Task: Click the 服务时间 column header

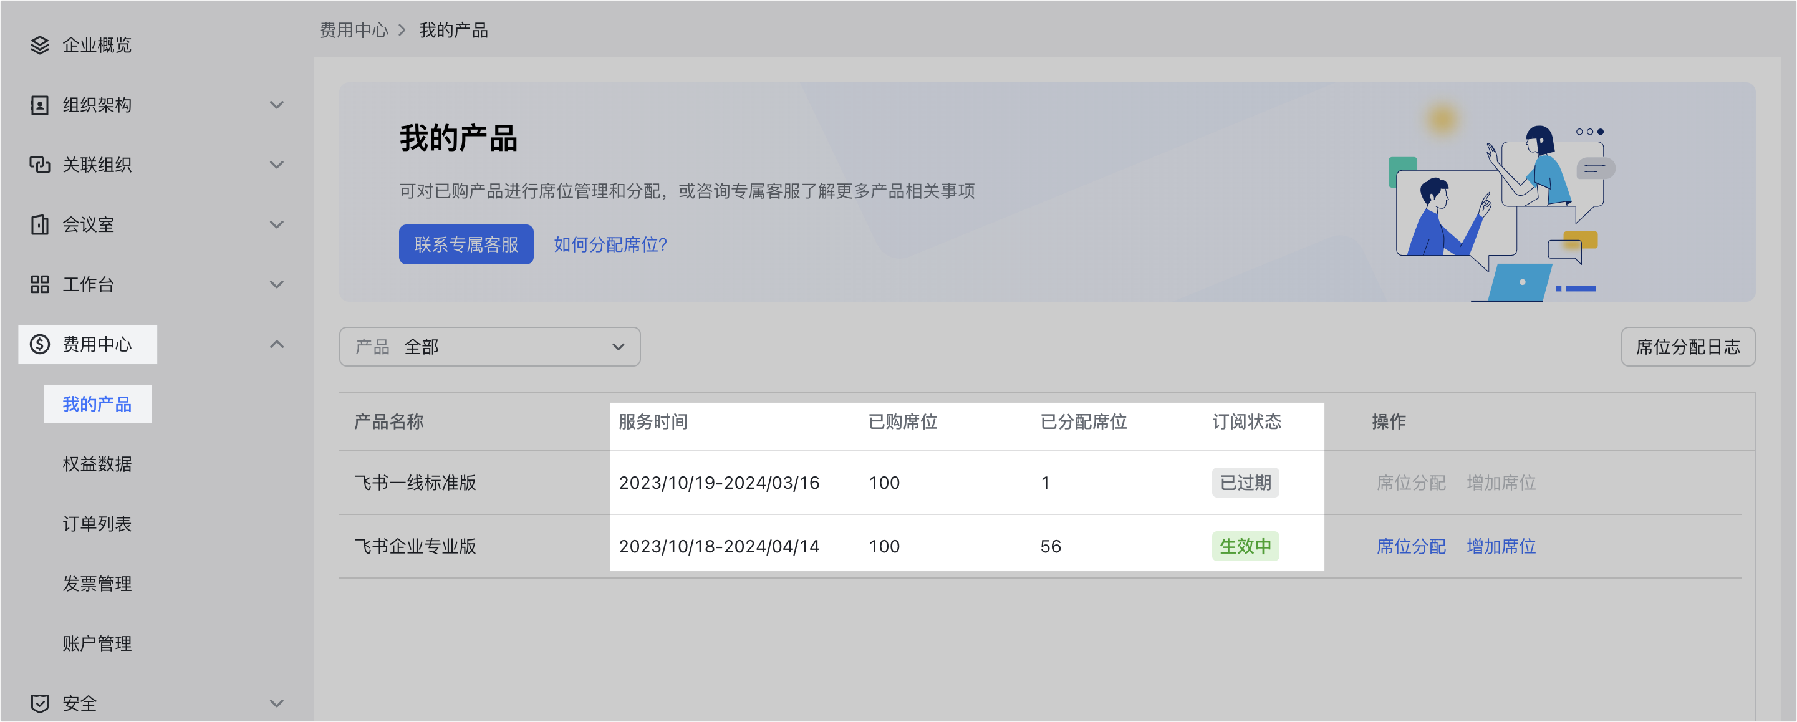Action: (653, 421)
